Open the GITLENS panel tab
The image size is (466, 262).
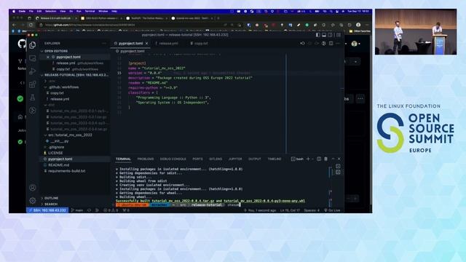tap(216, 159)
